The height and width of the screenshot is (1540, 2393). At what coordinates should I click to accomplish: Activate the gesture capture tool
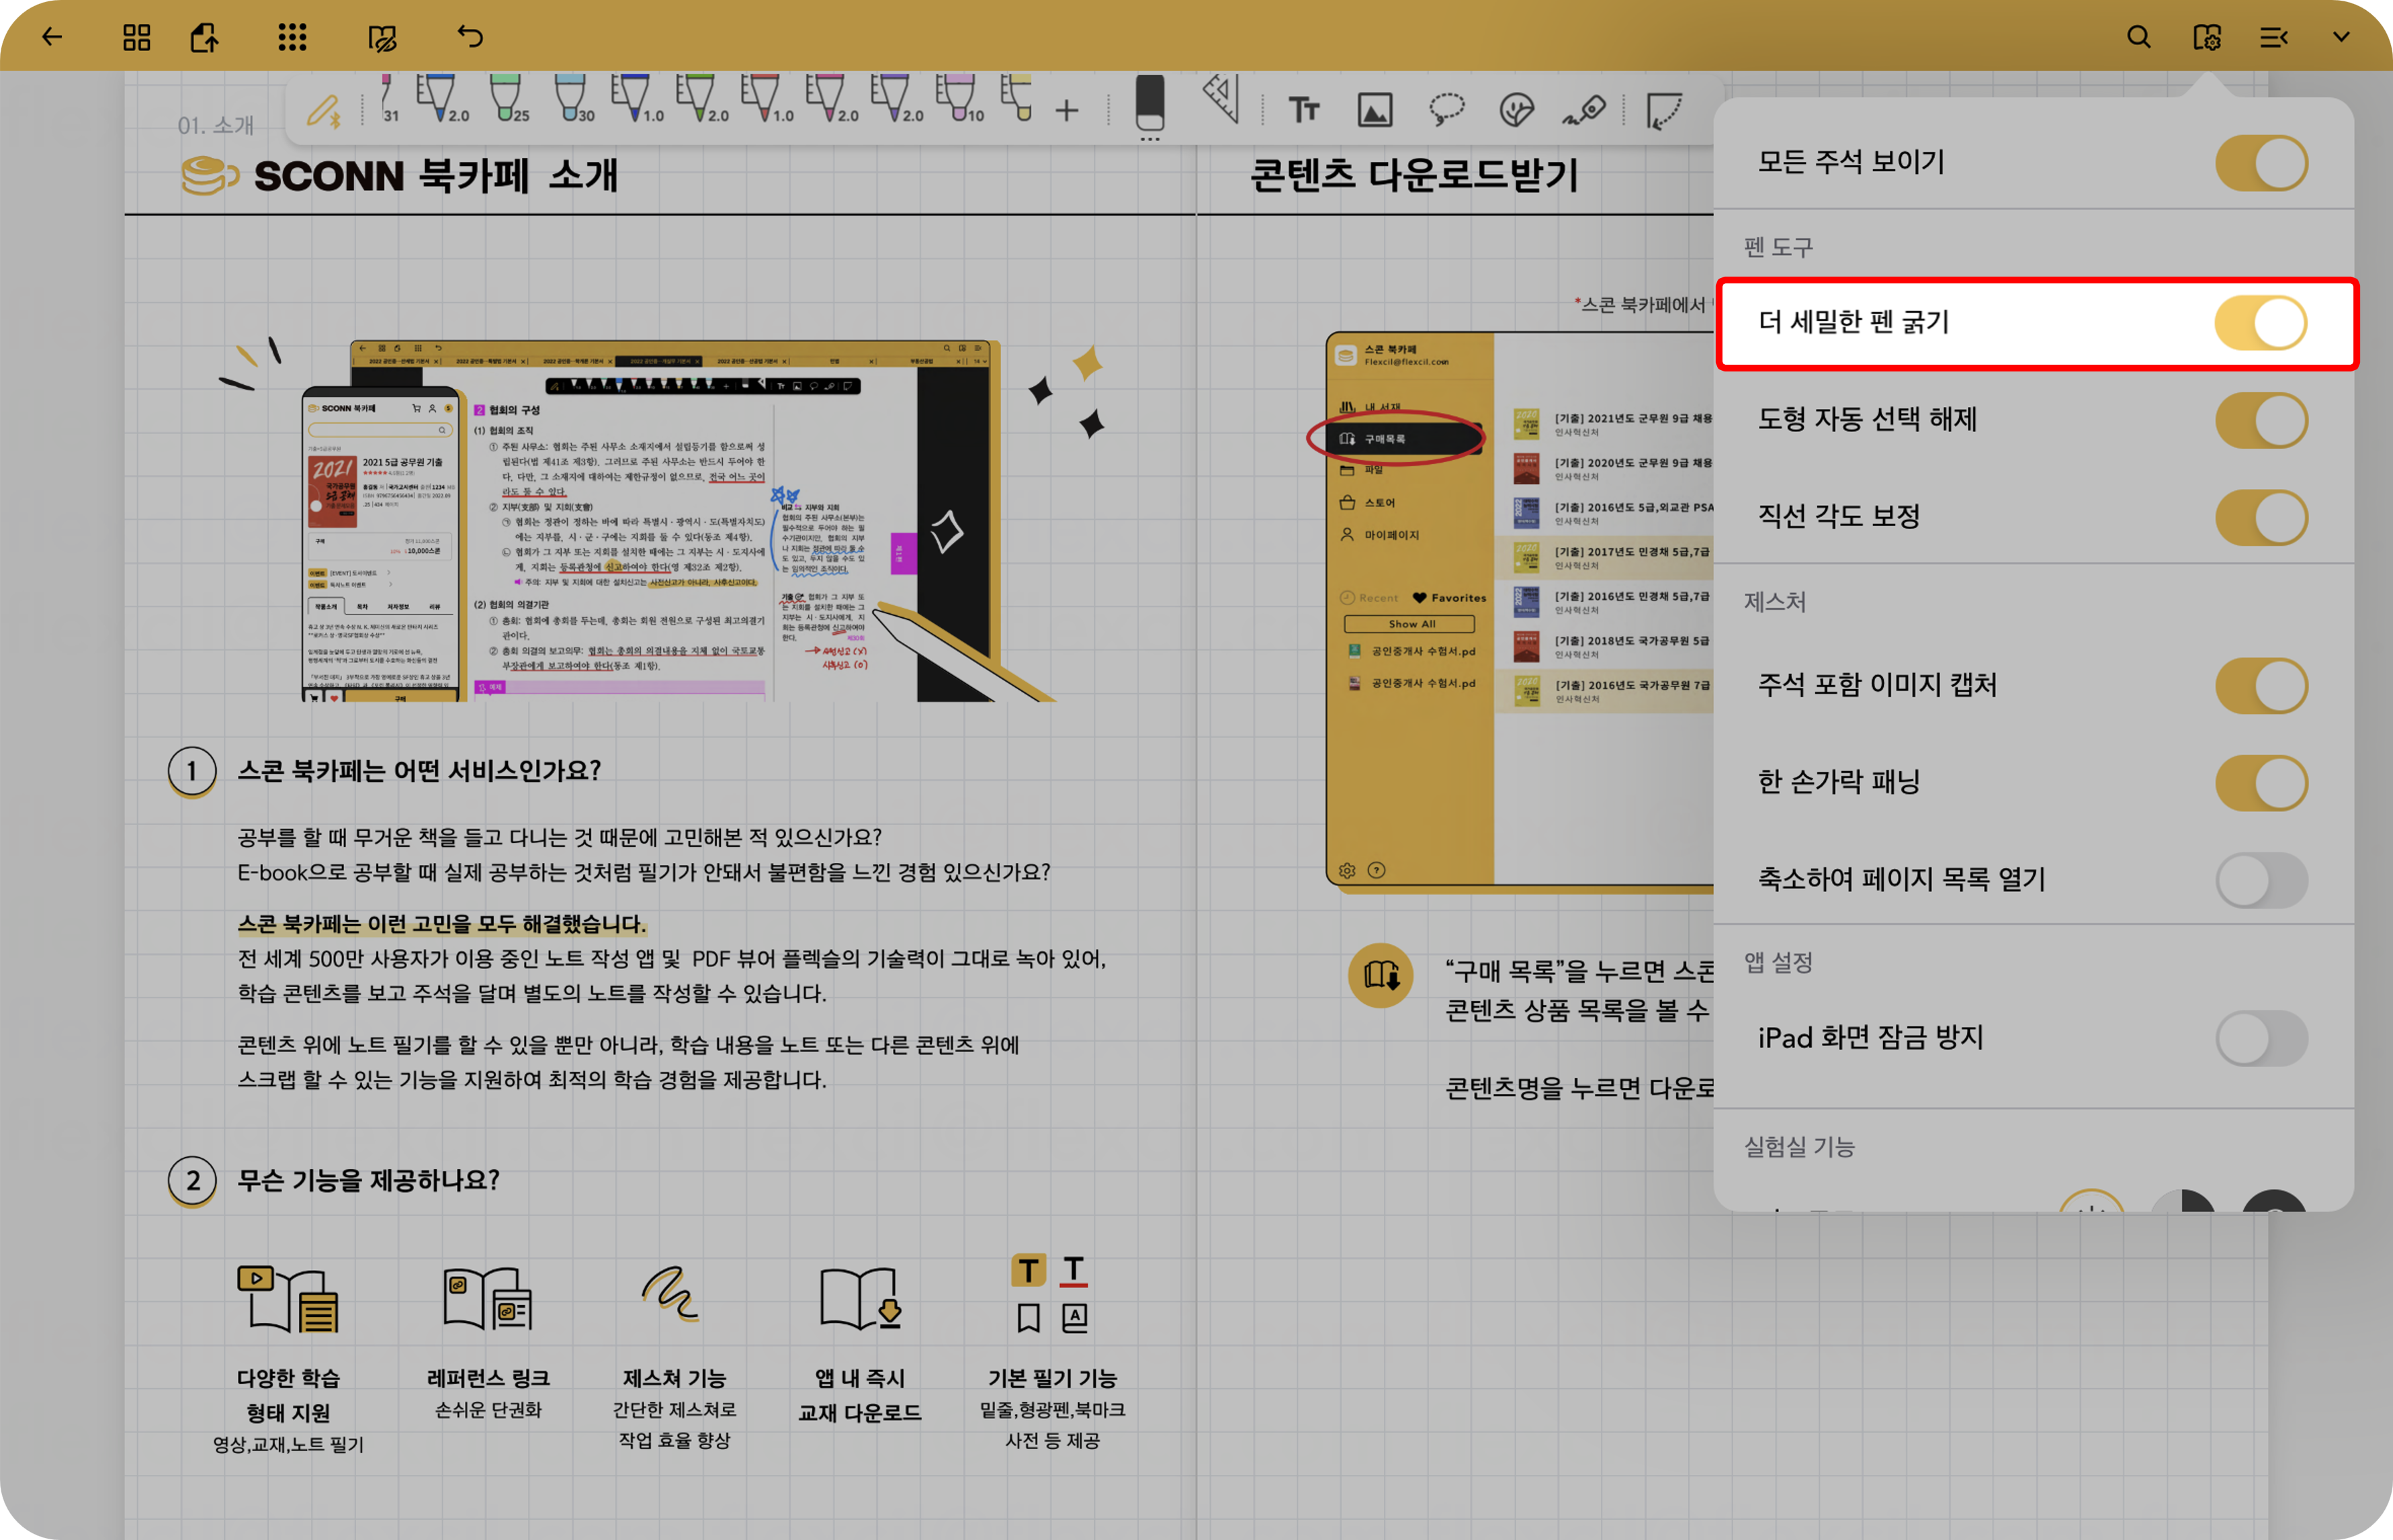[1664, 110]
